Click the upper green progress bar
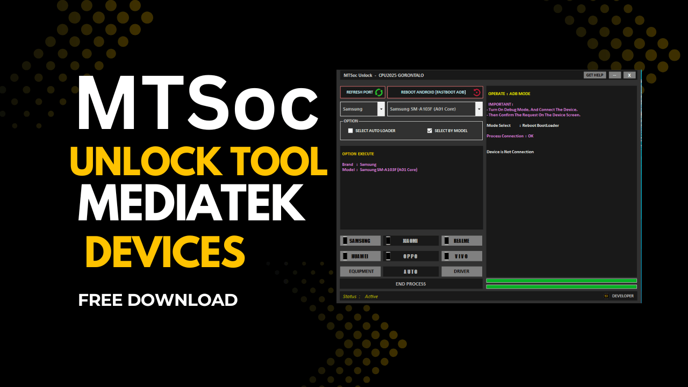 tap(562, 281)
